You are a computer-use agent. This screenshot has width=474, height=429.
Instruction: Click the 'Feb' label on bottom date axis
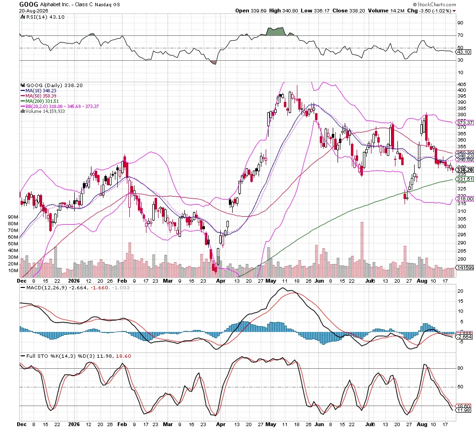pyautogui.click(x=122, y=424)
